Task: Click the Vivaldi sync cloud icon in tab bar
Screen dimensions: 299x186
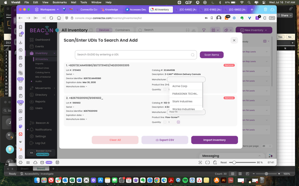Action: (x=272, y=9)
